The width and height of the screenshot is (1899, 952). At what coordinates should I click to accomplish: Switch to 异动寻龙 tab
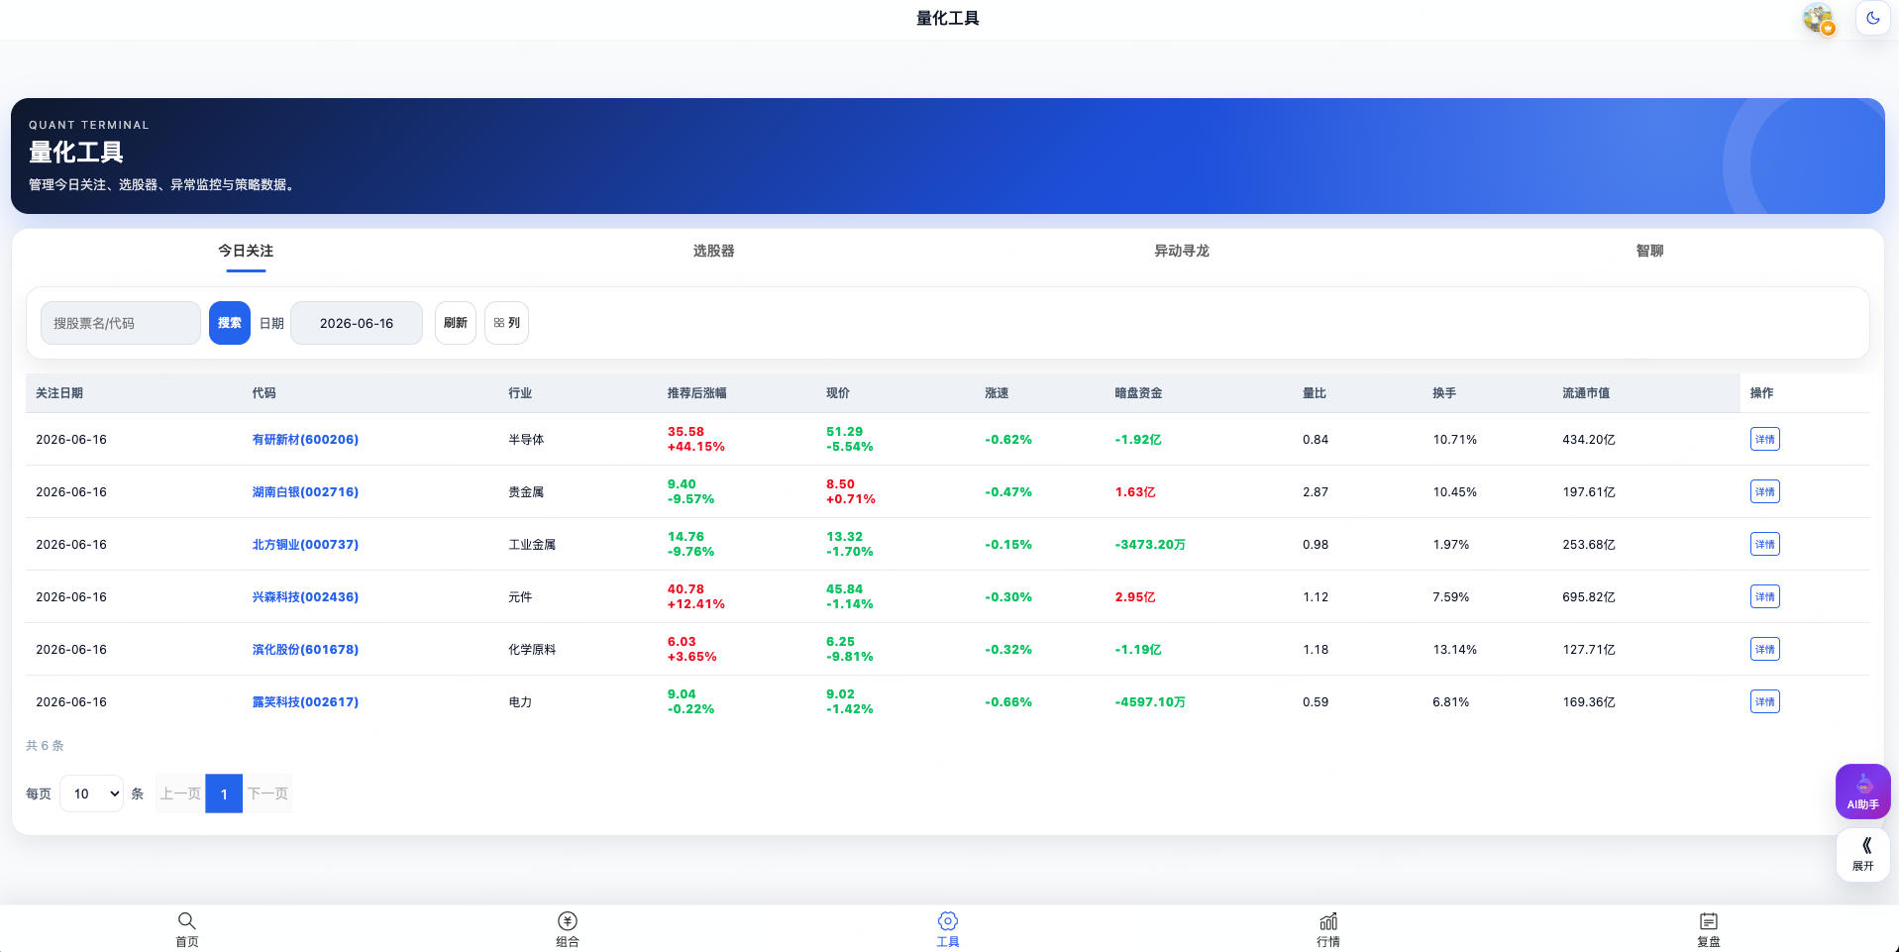(x=1182, y=251)
